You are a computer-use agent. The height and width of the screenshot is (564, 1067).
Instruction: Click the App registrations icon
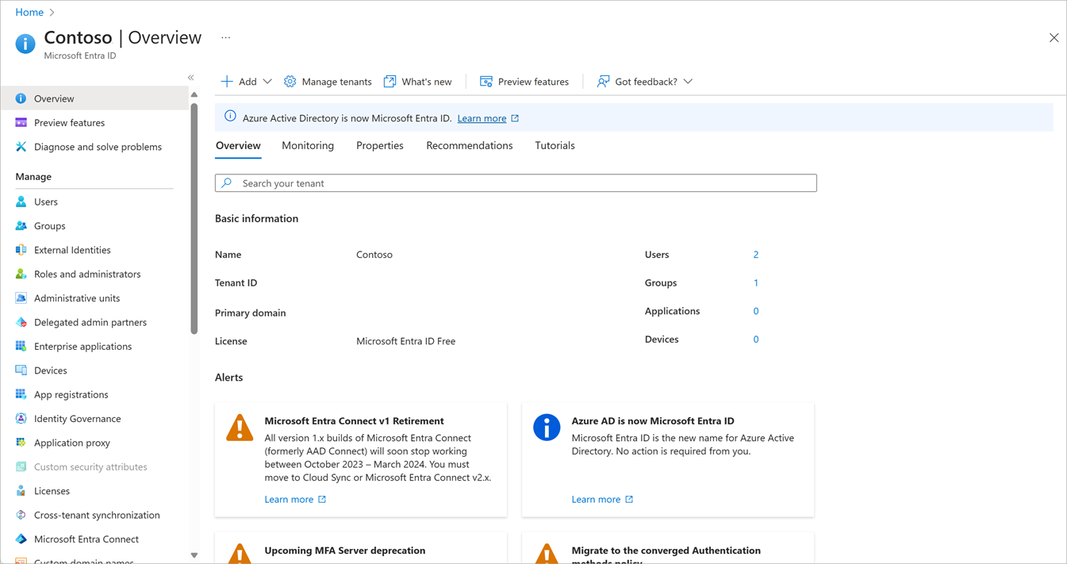coord(21,394)
